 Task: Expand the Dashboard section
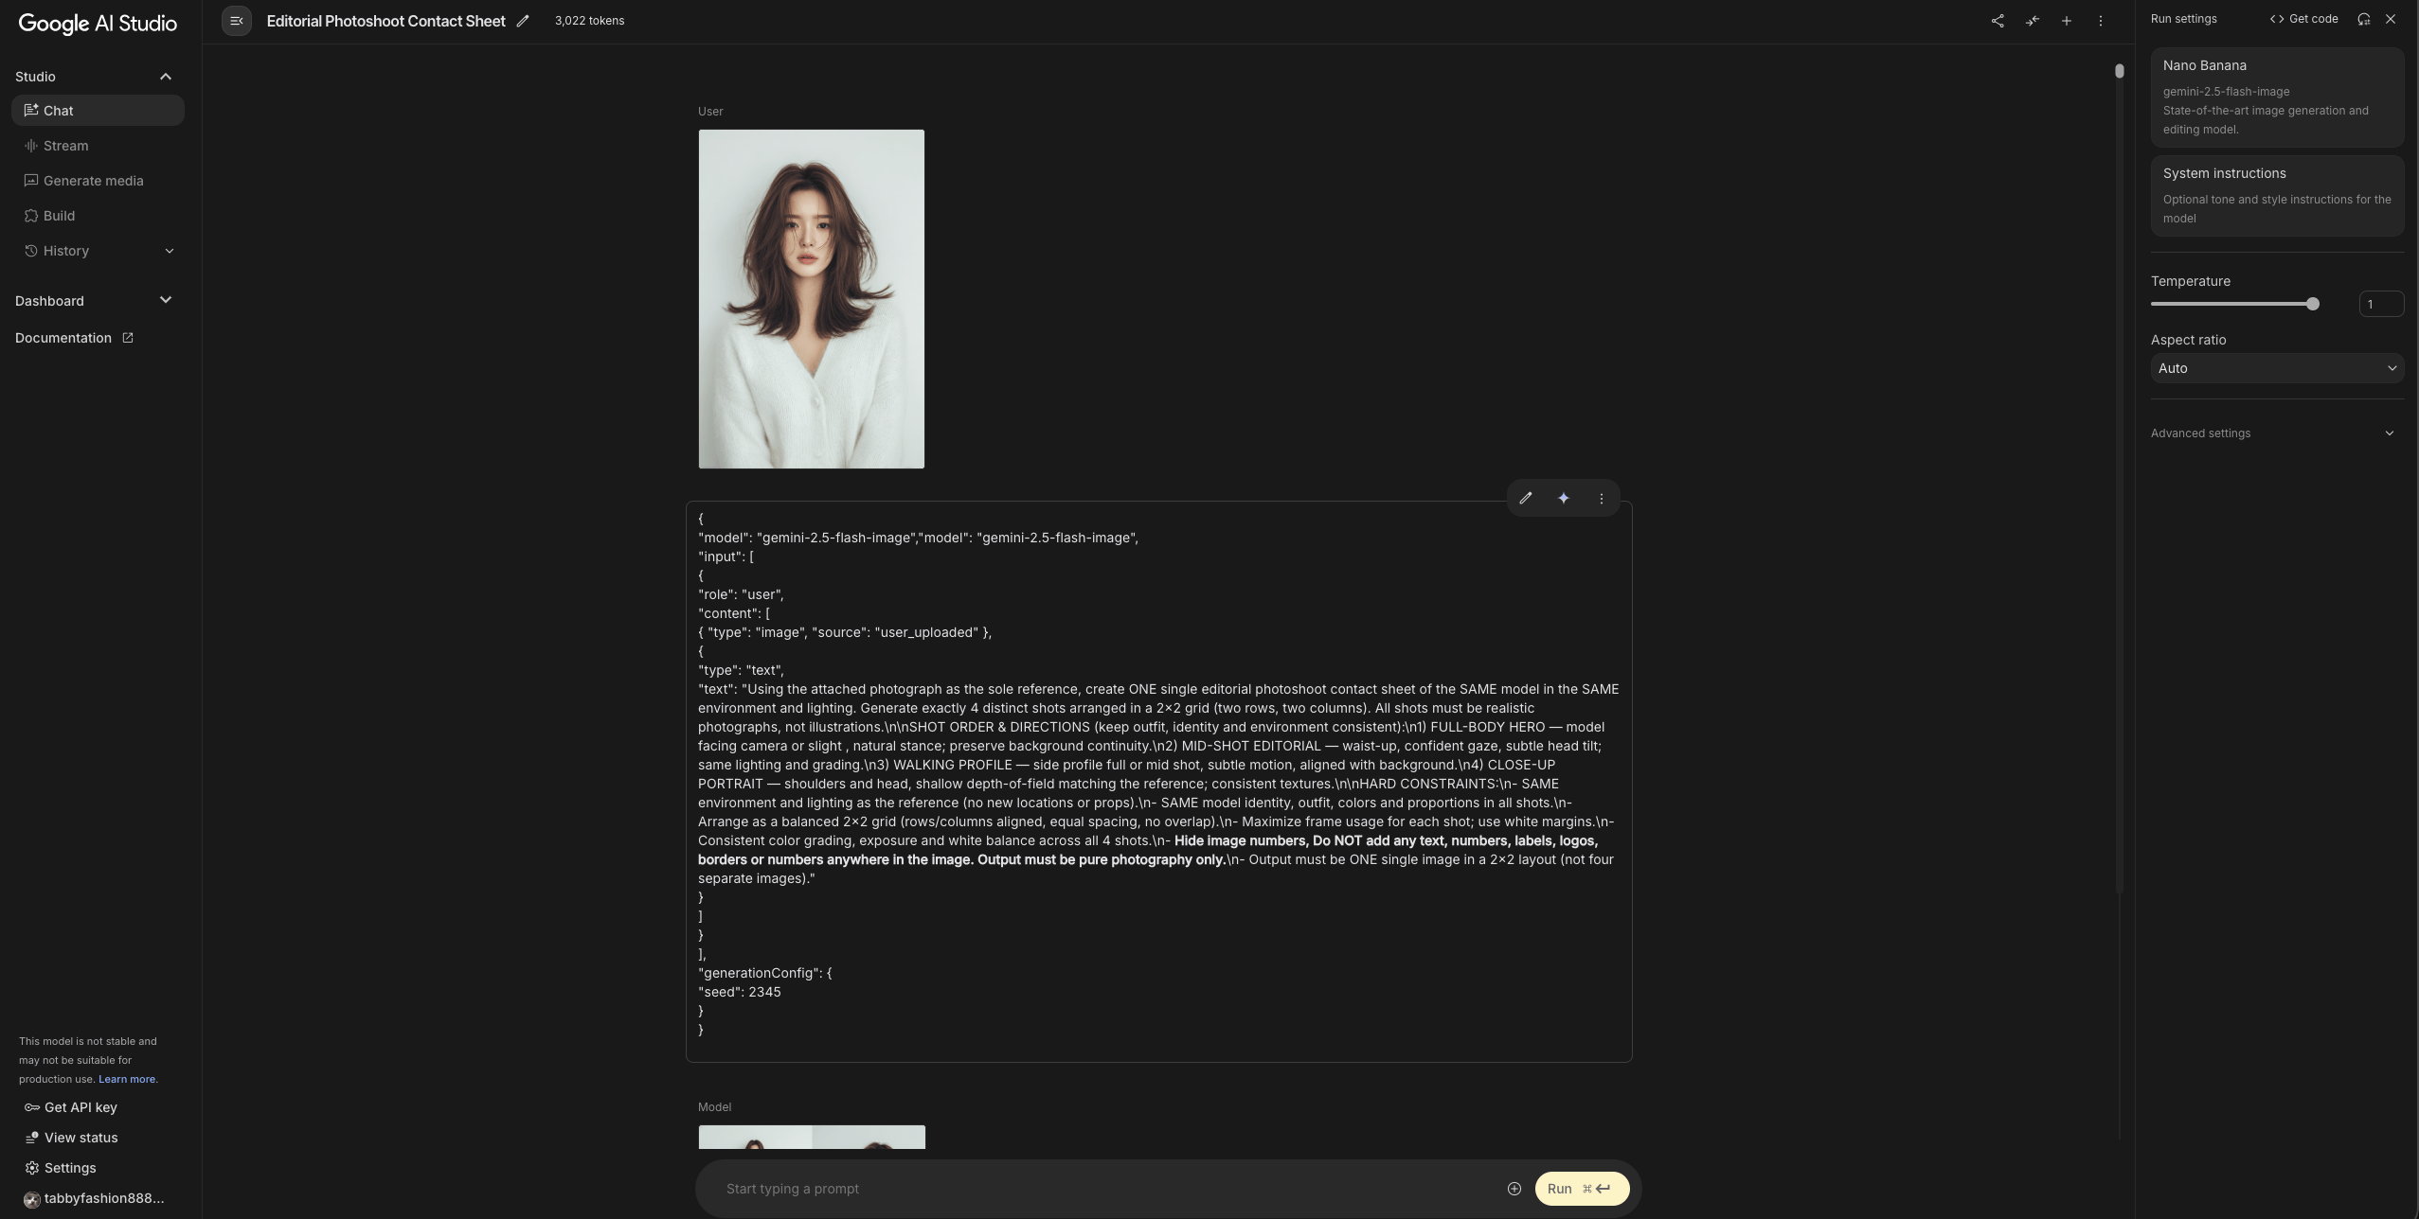click(x=166, y=300)
